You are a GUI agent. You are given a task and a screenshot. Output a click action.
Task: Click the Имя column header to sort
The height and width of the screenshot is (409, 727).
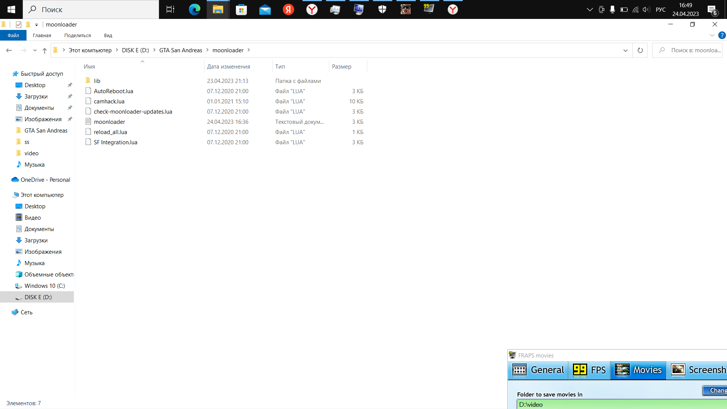tap(89, 66)
